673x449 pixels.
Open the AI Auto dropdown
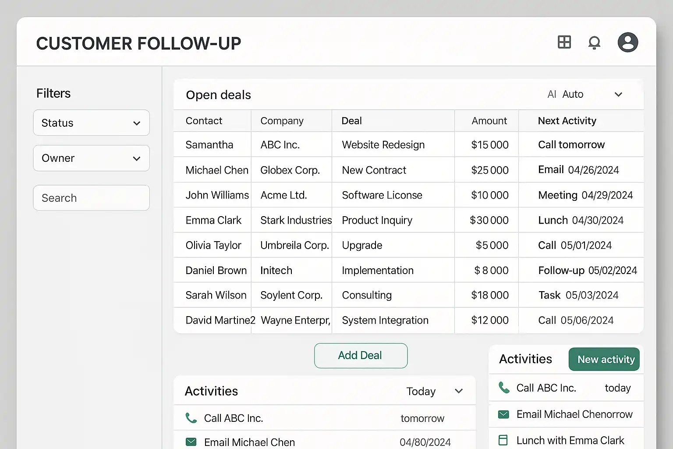pos(585,95)
